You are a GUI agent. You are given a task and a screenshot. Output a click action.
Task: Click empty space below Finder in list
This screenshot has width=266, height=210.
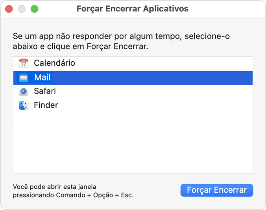click(x=133, y=142)
